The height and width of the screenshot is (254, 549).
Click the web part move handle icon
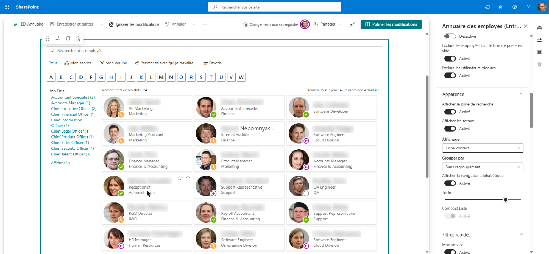[x=48, y=38]
